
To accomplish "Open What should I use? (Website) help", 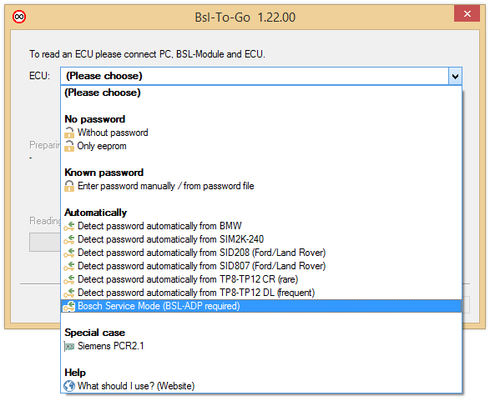I will pyautogui.click(x=261, y=386).
